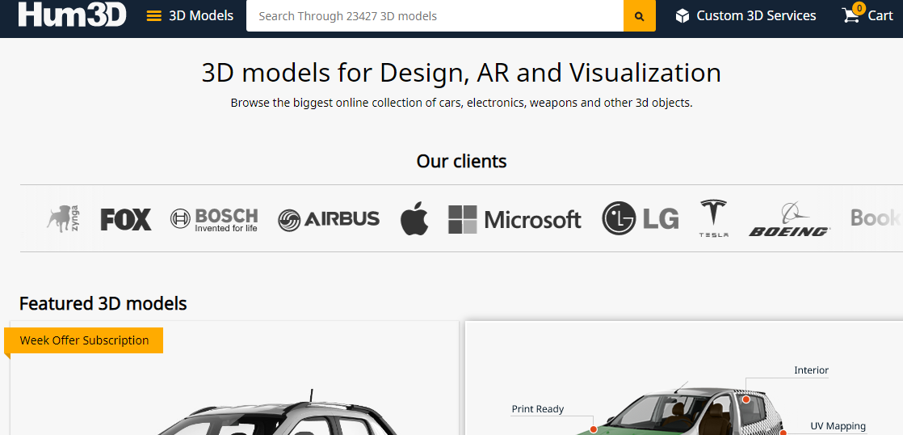Click the UV Mapping label
Viewport: 903px width, 435px height.
838,426
